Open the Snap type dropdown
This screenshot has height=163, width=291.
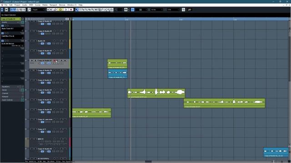141,10
